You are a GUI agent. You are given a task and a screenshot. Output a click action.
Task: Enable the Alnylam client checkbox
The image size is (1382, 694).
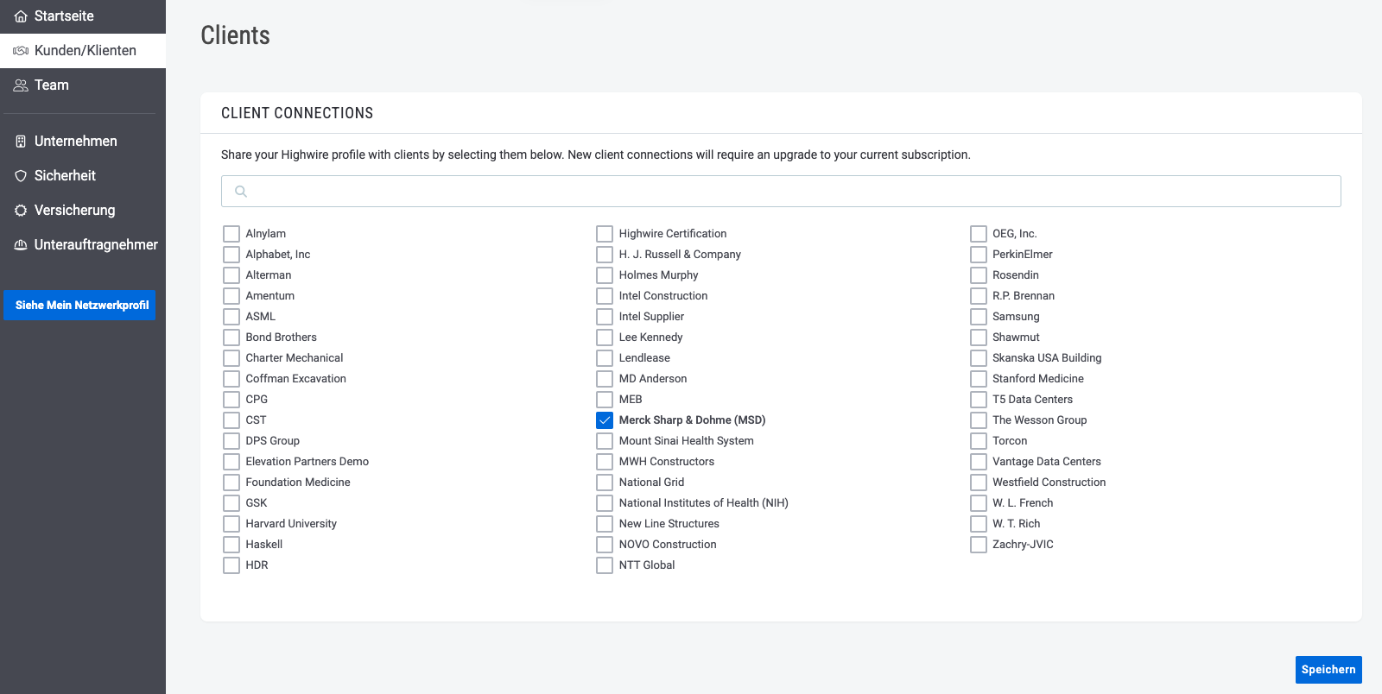tap(231, 234)
